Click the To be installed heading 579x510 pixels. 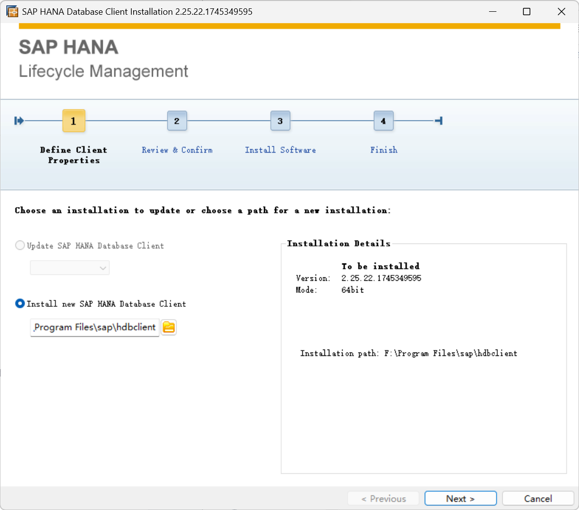tap(381, 266)
